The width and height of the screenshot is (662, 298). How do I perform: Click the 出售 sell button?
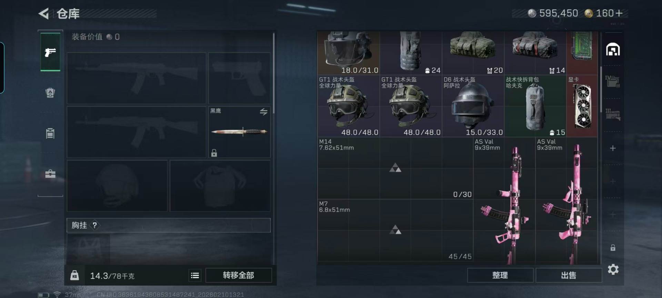click(x=569, y=275)
